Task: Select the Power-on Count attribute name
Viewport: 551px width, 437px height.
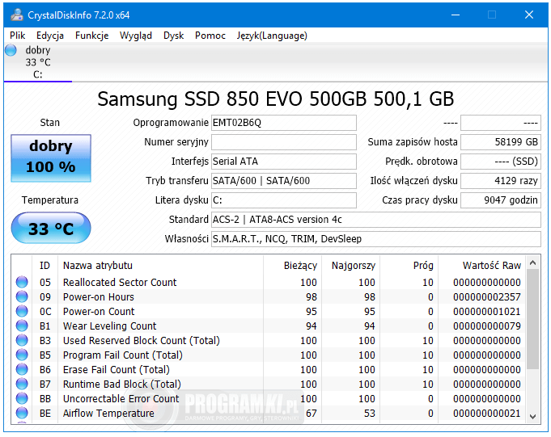Action: [99, 312]
